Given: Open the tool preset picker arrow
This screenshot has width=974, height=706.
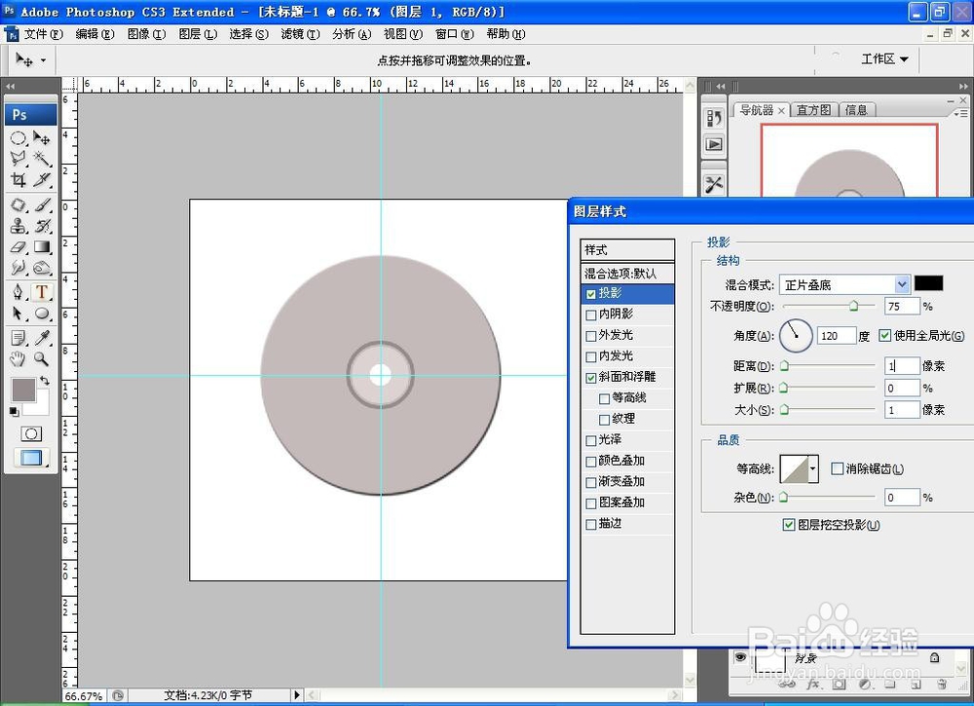Looking at the screenshot, I should point(43,60).
